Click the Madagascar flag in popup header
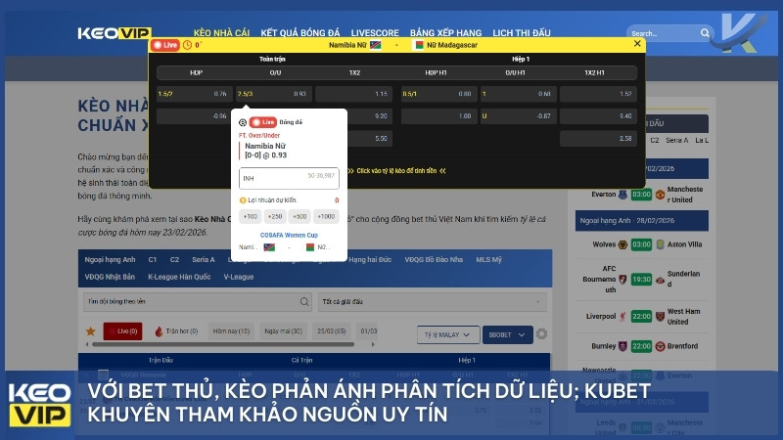This screenshot has width=783, height=440. pyautogui.click(x=419, y=45)
